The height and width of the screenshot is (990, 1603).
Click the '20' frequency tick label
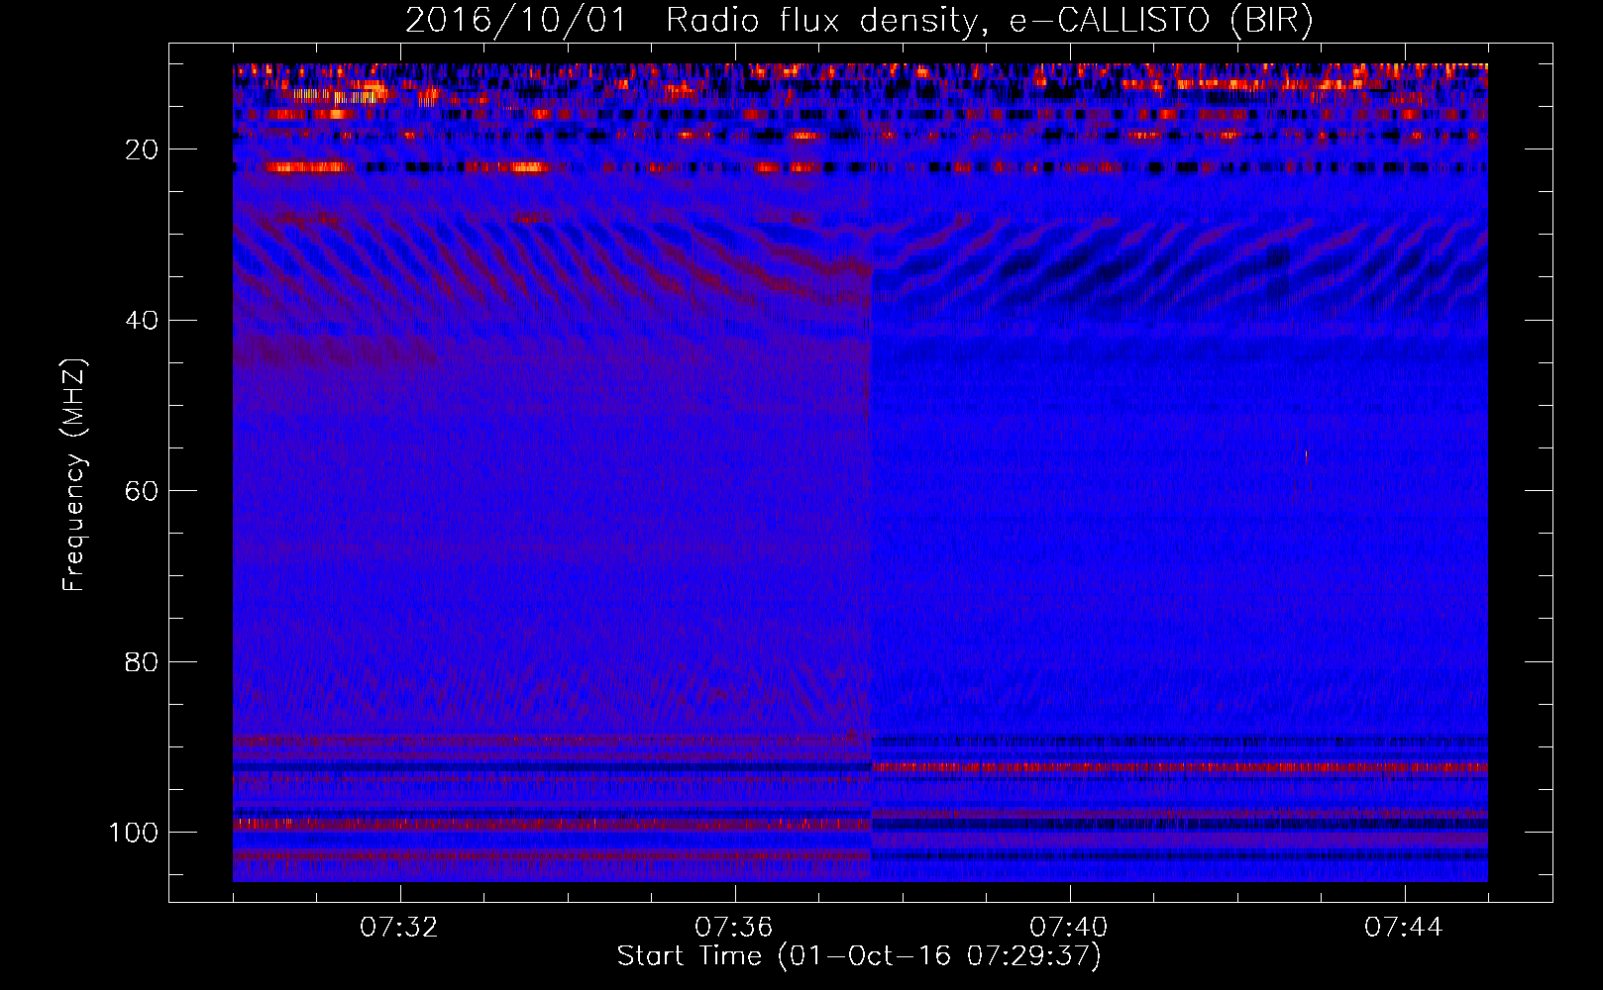(x=142, y=149)
